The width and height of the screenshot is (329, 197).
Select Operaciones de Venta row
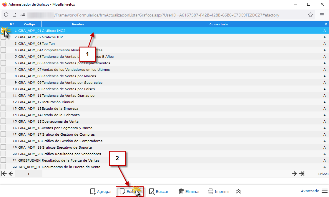coord(164,122)
